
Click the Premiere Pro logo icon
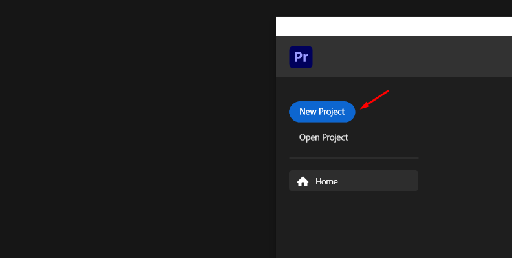(301, 57)
